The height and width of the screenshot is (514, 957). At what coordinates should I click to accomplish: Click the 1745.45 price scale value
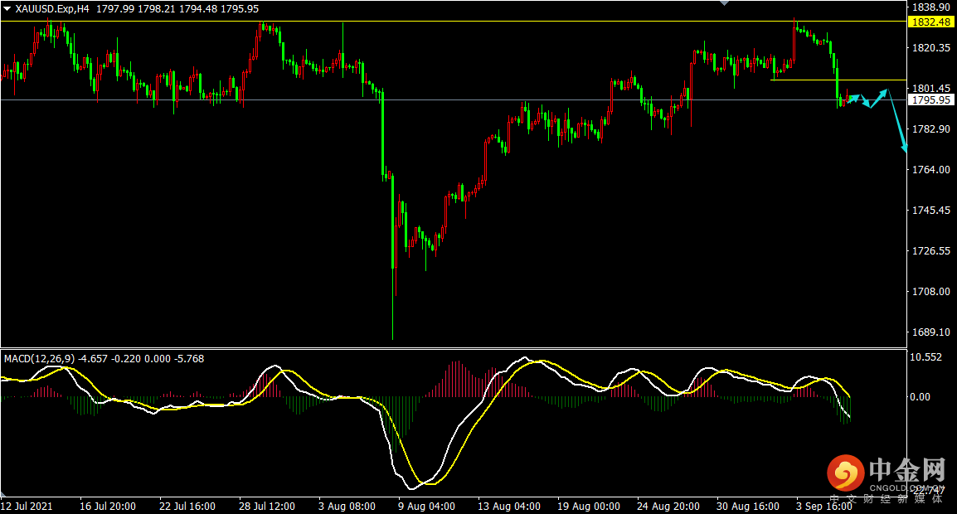pyautogui.click(x=930, y=210)
